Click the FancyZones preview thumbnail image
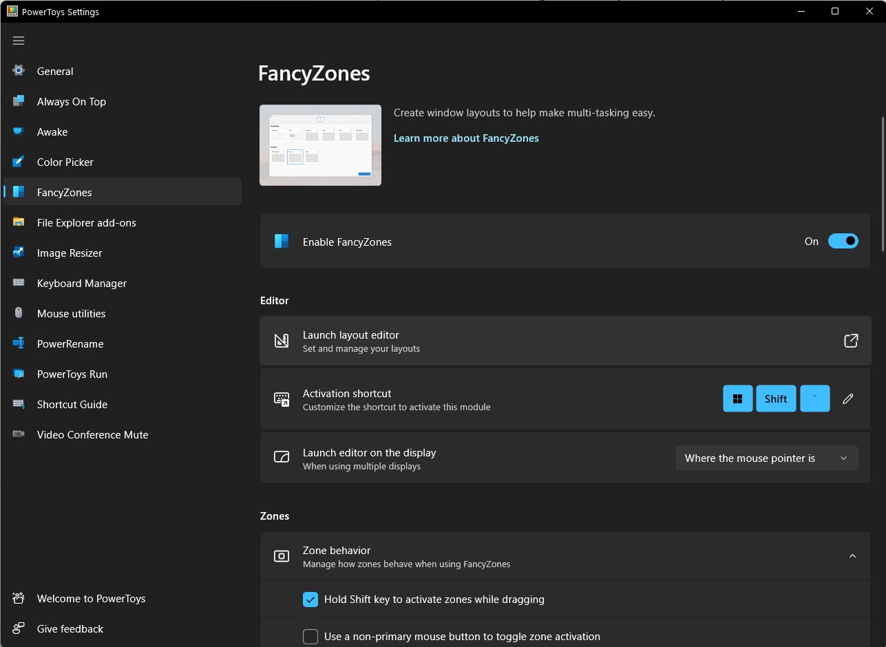The height and width of the screenshot is (647, 886). click(x=320, y=145)
